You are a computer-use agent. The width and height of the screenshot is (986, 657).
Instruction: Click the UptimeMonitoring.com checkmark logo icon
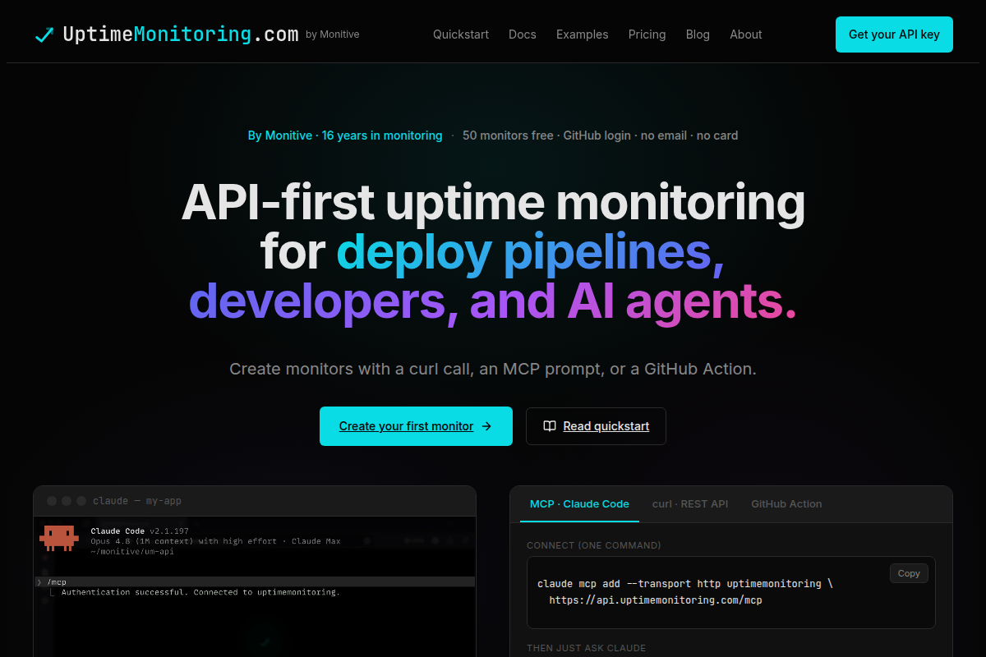tap(44, 34)
